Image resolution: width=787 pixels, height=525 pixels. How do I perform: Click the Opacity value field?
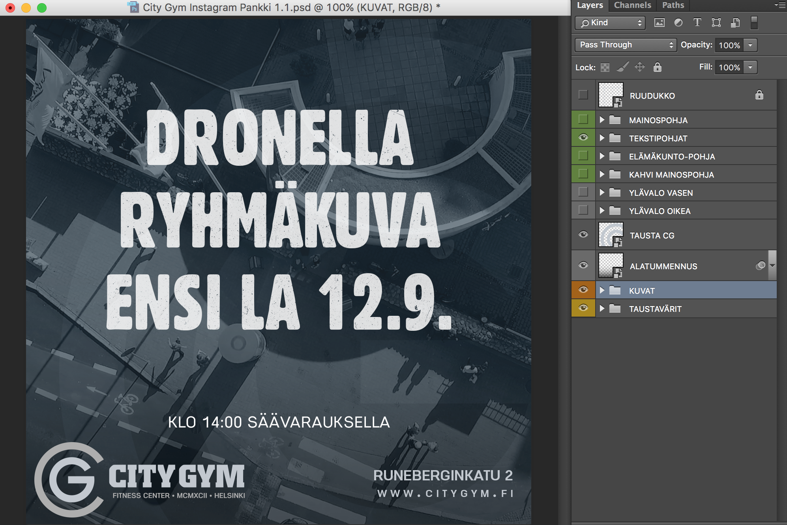pyautogui.click(x=729, y=45)
